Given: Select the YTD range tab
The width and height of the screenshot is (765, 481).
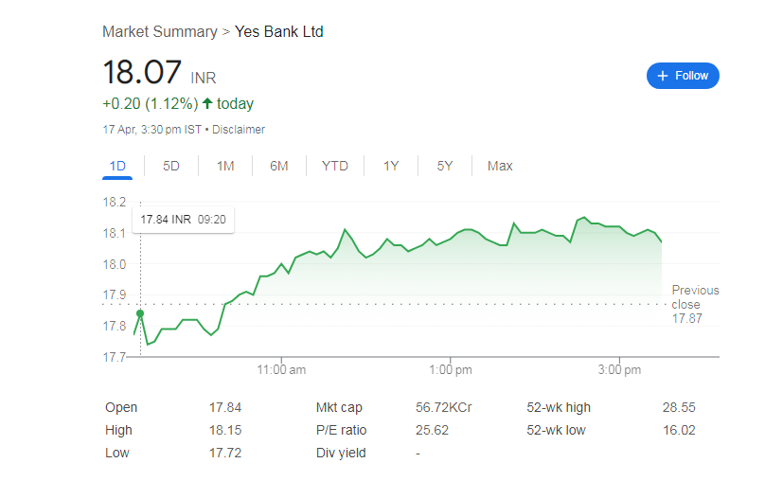Looking at the screenshot, I should (335, 166).
